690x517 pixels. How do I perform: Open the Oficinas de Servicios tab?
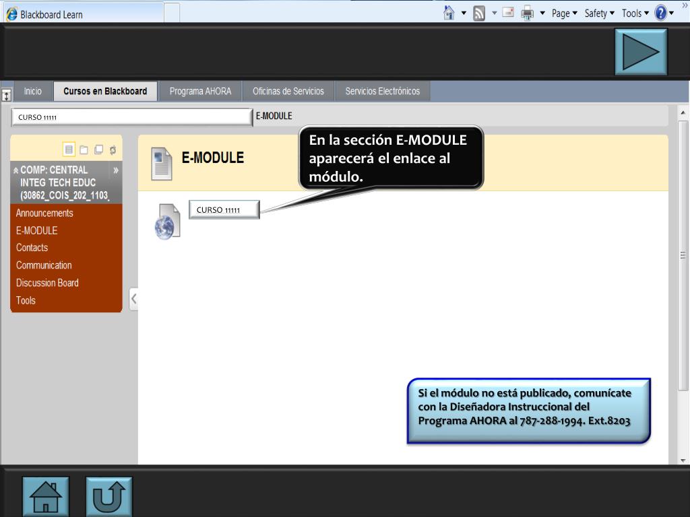pyautogui.click(x=288, y=91)
